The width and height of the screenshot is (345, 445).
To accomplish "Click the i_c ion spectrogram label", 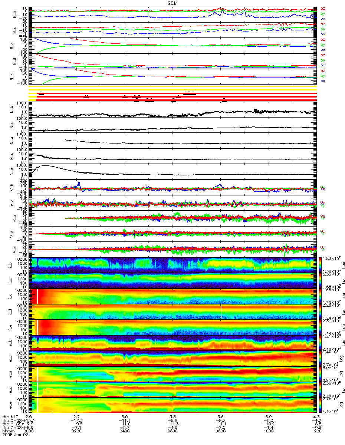I will click(10, 281).
